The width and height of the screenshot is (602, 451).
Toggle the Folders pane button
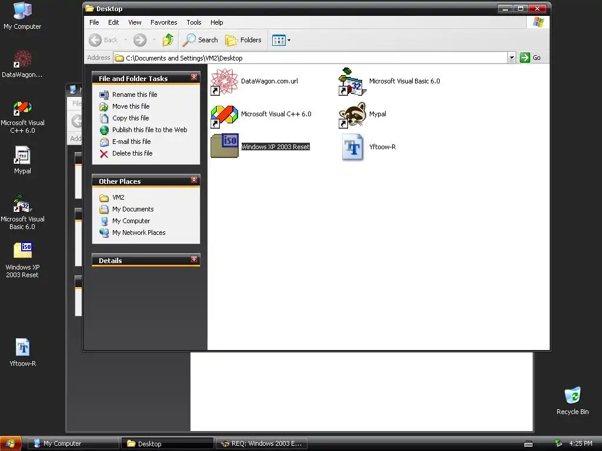(x=243, y=40)
